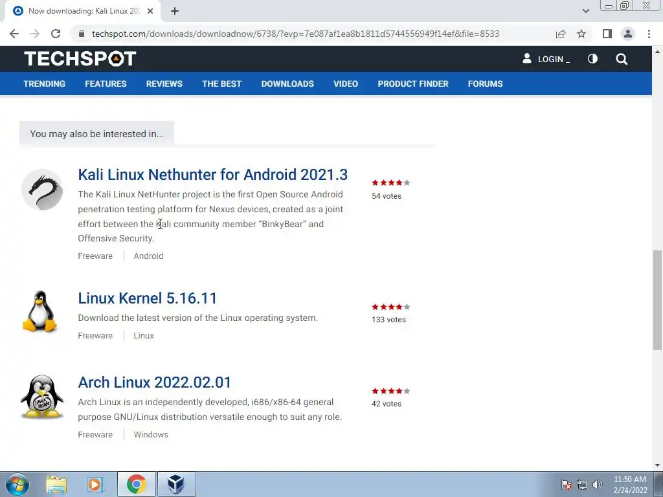Click the Kali dragon logo thumbnail

click(42, 190)
